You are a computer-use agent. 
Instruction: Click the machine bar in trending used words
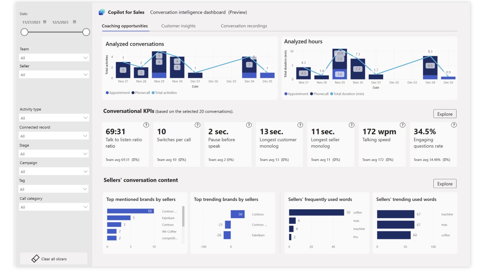(x=396, y=214)
